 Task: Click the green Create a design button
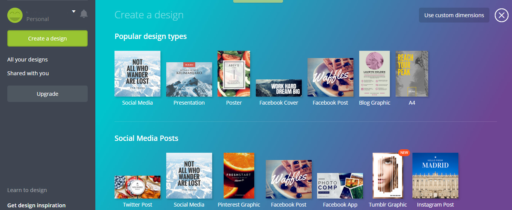point(47,39)
